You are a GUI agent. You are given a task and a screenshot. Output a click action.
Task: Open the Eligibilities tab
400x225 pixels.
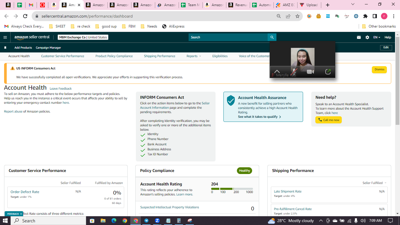click(x=220, y=56)
